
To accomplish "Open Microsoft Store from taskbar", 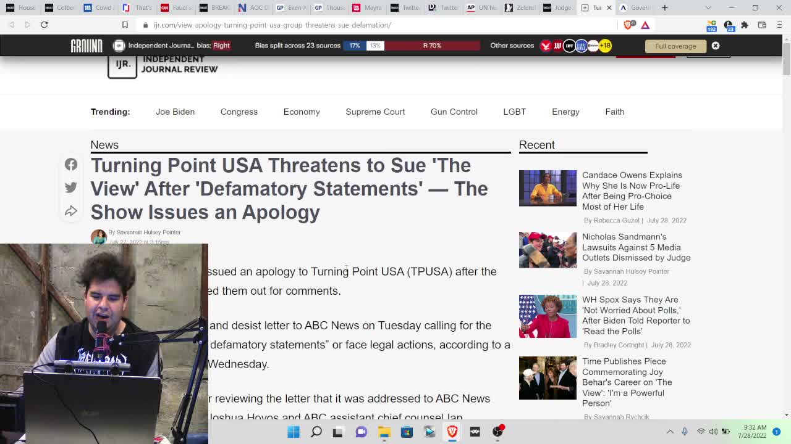I will coord(407,432).
